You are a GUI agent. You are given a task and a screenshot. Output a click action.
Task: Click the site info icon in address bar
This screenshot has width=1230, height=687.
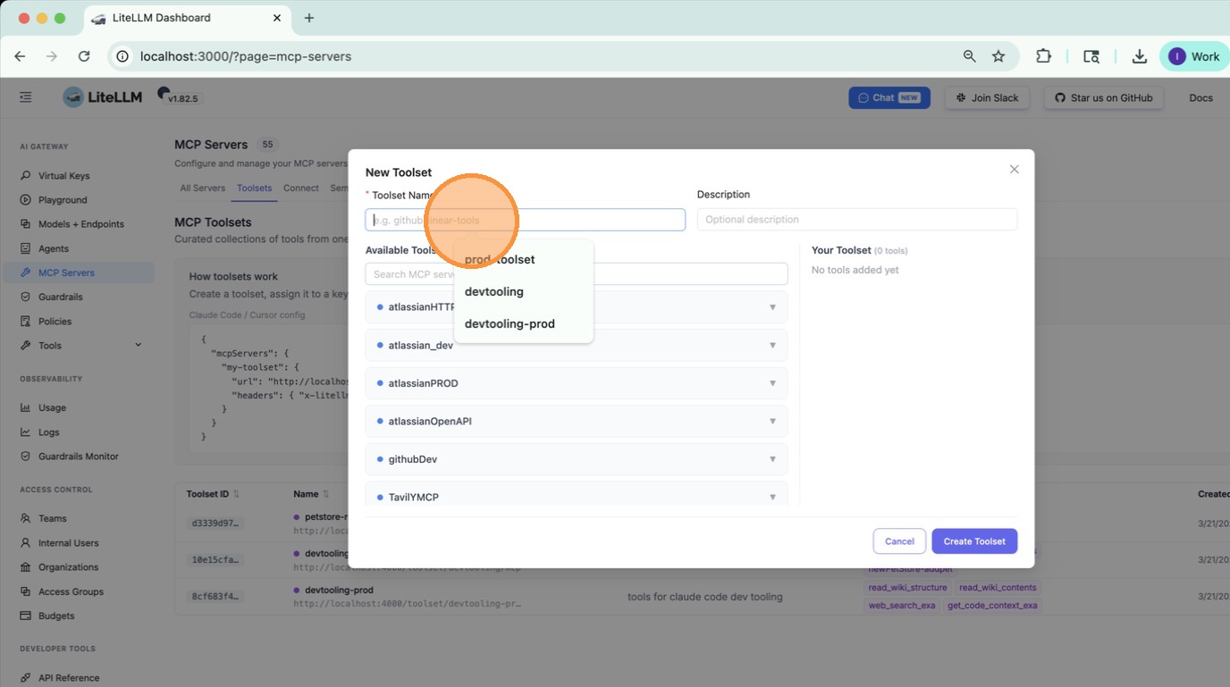pos(123,56)
